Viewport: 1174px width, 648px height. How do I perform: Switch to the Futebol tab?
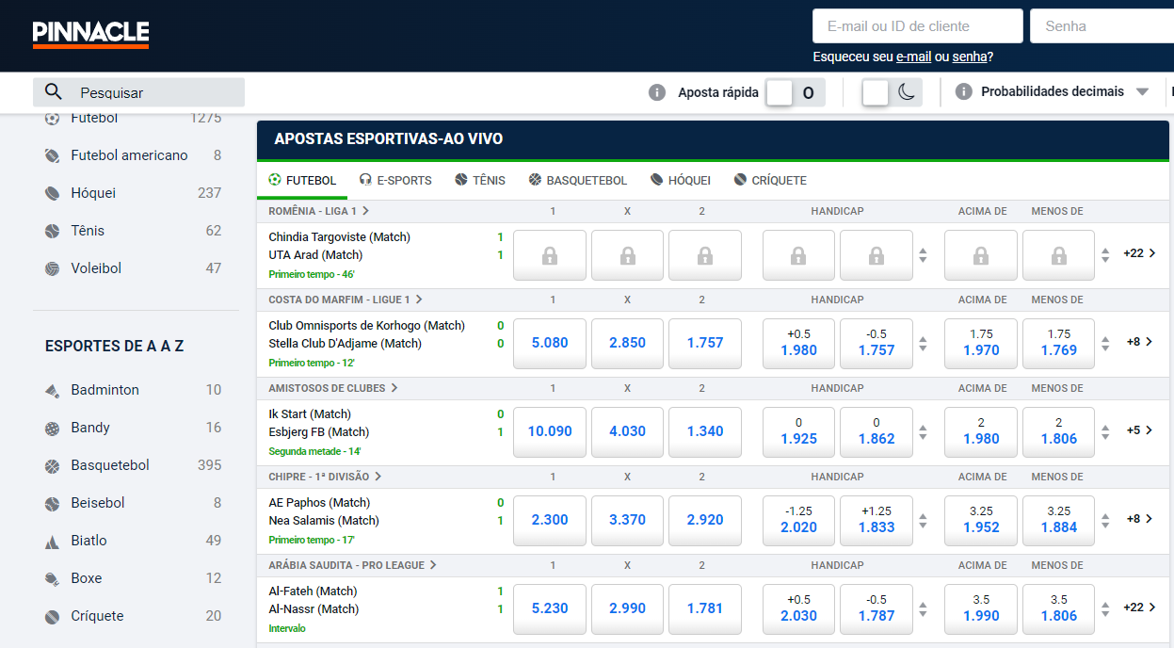point(302,180)
